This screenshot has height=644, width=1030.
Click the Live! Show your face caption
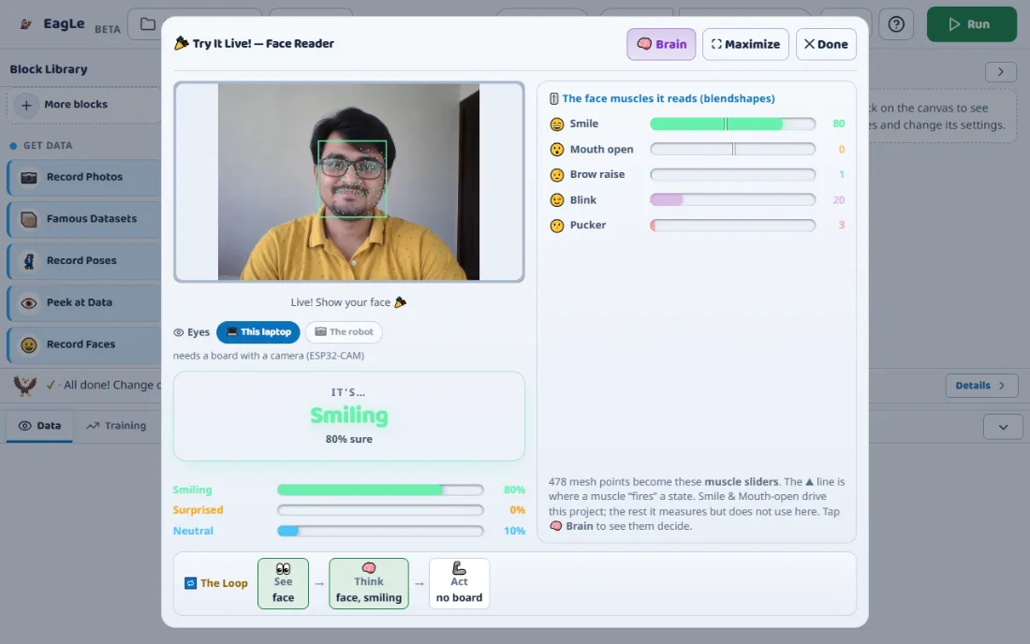pyautogui.click(x=349, y=302)
